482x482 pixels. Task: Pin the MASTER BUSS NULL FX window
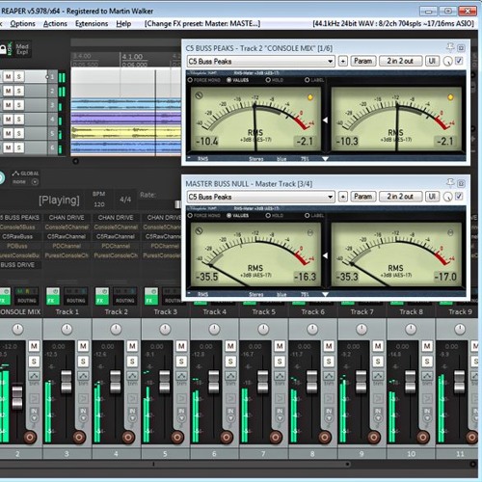point(450,183)
